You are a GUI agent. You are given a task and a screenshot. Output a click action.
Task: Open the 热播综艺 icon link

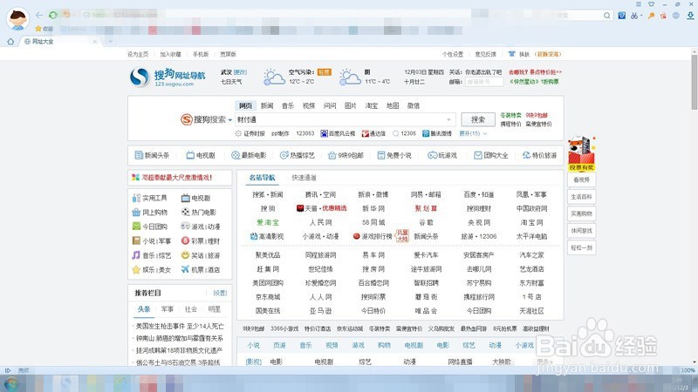[x=297, y=155]
